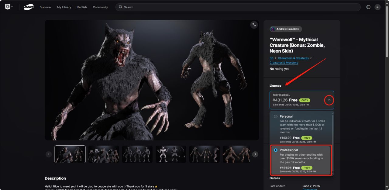389x190 pixels.
Task: Open the Creatures & Monsters breadcrumb link
Action: (x=284, y=63)
